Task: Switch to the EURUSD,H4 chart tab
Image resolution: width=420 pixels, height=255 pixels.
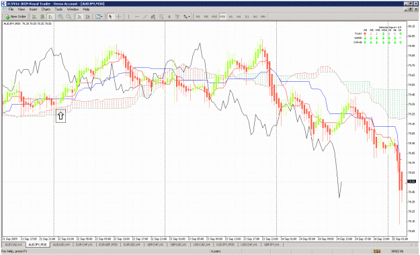Action: coord(132,244)
